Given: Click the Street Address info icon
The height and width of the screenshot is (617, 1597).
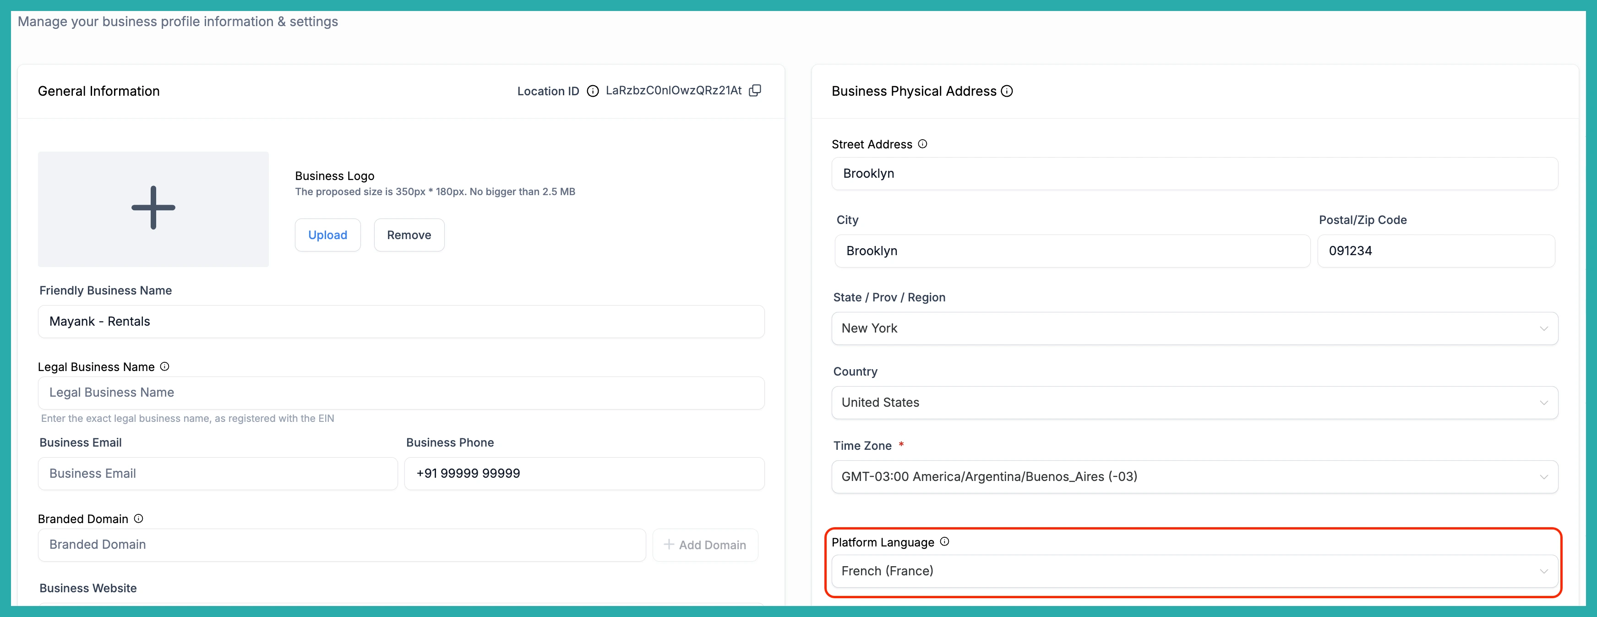Looking at the screenshot, I should pos(922,144).
